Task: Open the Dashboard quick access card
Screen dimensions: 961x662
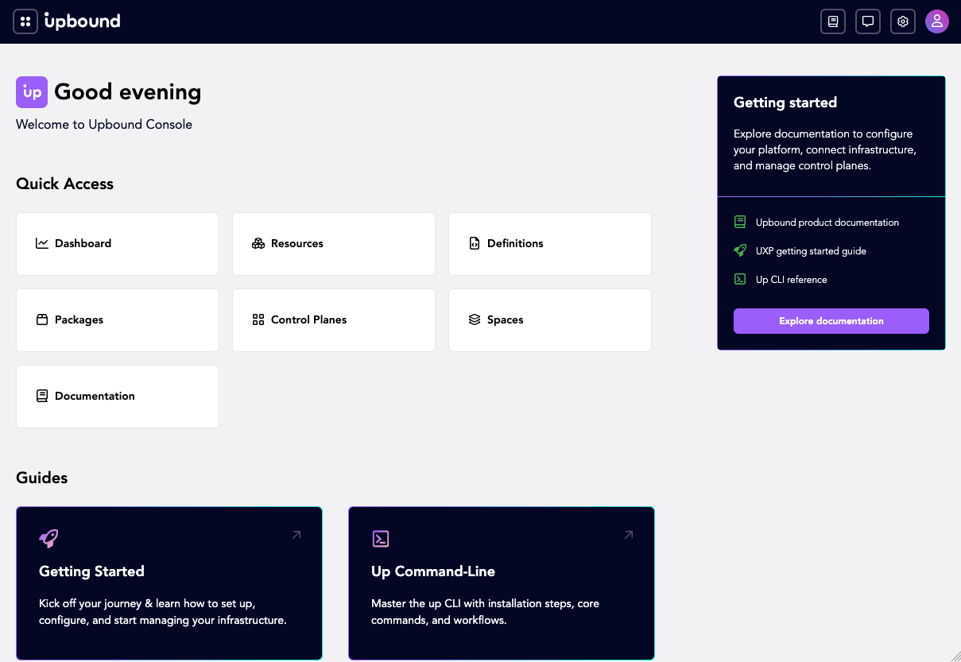Action: (x=118, y=244)
